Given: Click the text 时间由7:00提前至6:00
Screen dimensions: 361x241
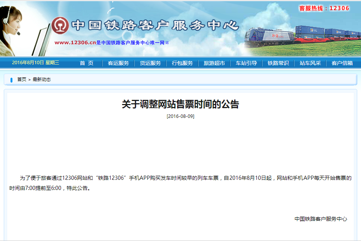Looking at the screenshot, I should pos(35,188).
